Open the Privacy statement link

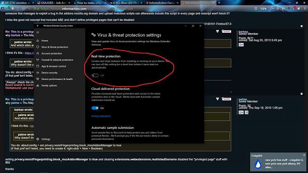pos(101,116)
